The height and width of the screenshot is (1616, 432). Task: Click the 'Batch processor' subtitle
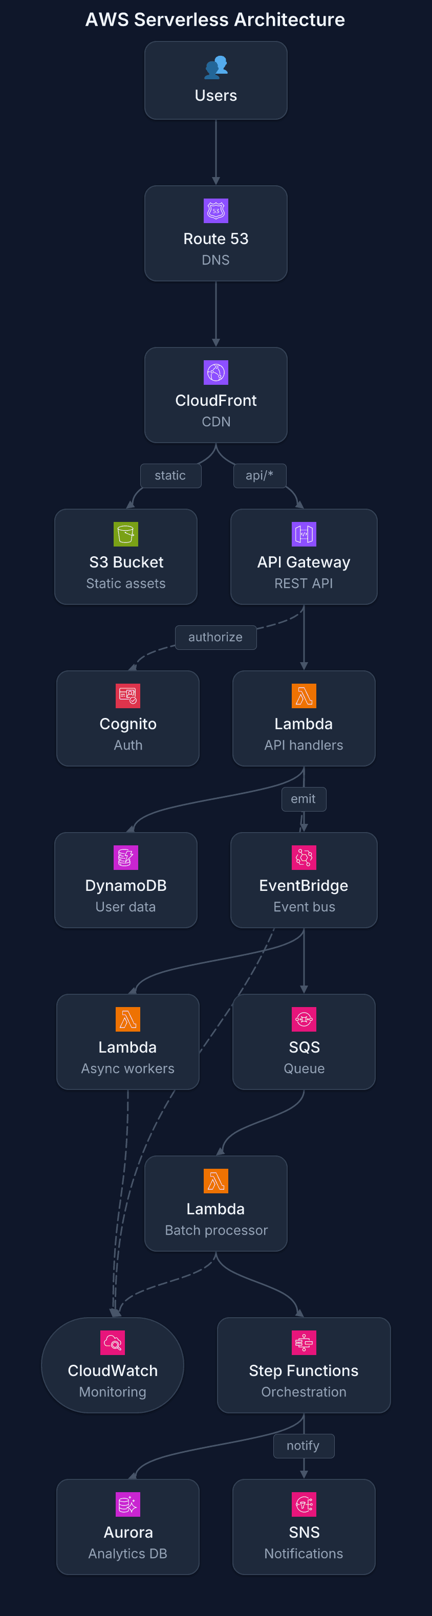(x=217, y=1231)
